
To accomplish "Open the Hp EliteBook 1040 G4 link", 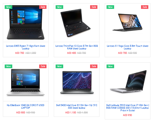I will [x=26, y=107].
